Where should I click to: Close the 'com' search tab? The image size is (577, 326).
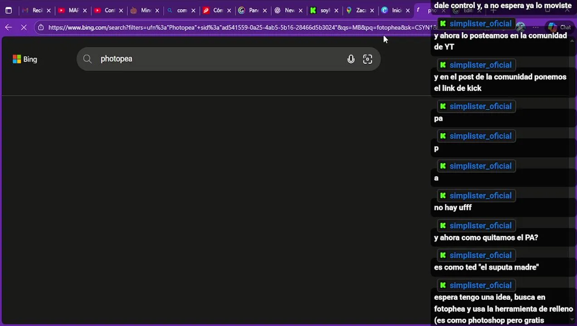tap(193, 10)
